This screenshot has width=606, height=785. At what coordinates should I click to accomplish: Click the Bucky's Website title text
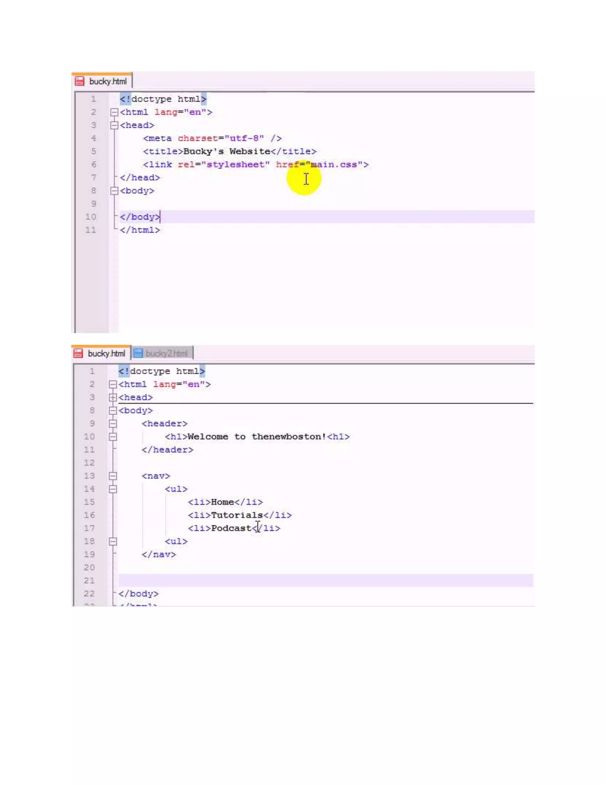pos(227,151)
